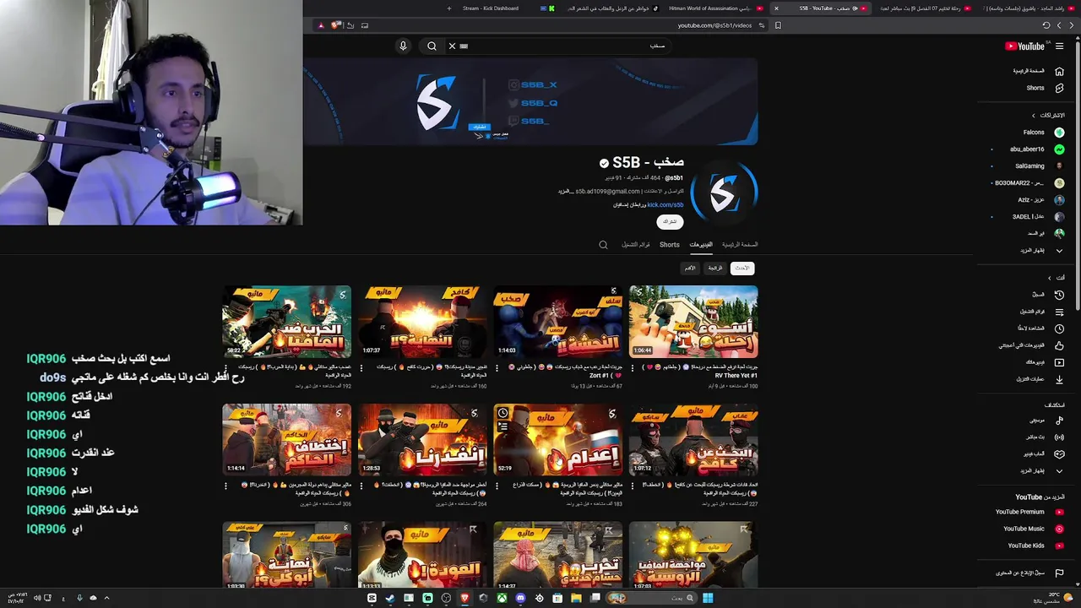Click the browser address bar URL
Viewport: 1081px width, 608px height.
pos(714,25)
